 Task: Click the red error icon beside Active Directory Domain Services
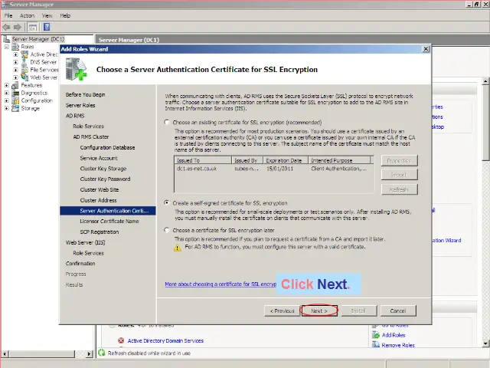pyautogui.click(x=121, y=340)
